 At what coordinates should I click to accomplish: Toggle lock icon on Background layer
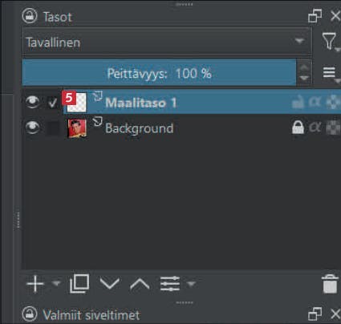tap(298, 127)
